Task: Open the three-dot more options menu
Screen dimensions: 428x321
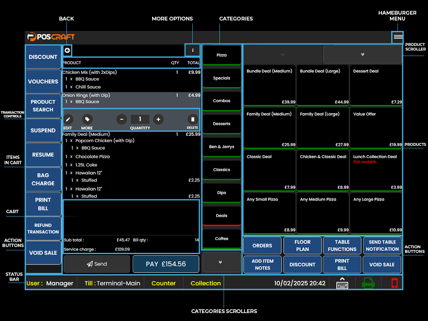Action: [x=193, y=51]
